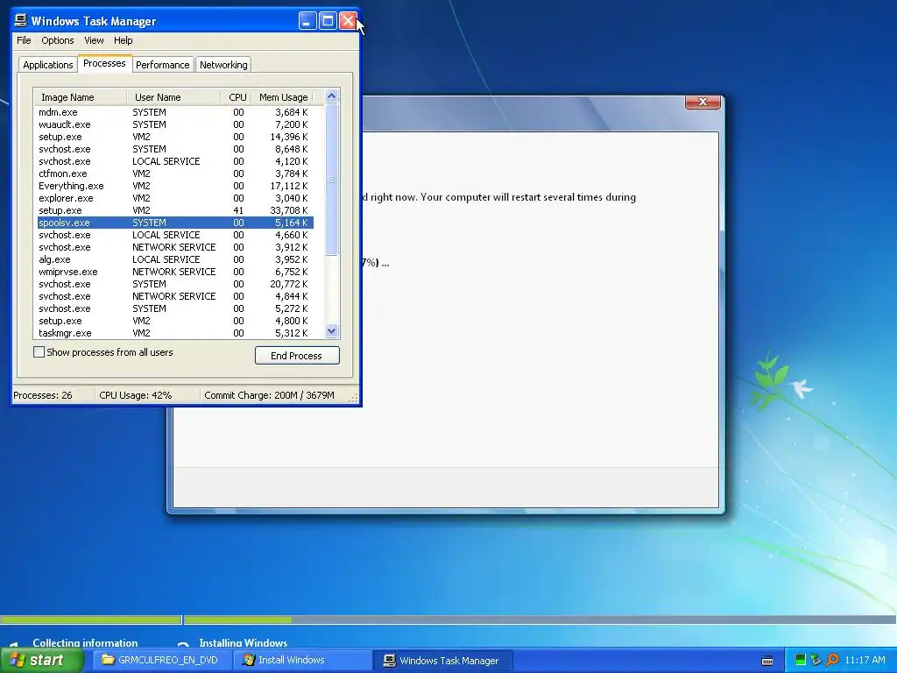Image resolution: width=897 pixels, height=673 pixels.
Task: Select svchost.exe using 4,120 K memory
Action: point(175,161)
